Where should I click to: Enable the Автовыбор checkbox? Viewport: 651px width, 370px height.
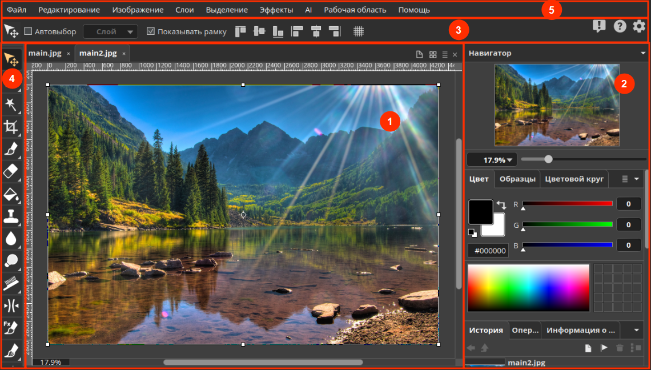point(28,31)
